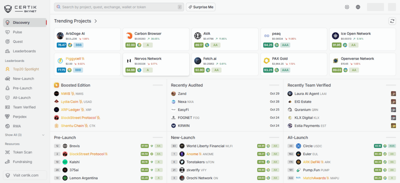Open the language globe icon
The image size is (400, 183).
(358, 7)
